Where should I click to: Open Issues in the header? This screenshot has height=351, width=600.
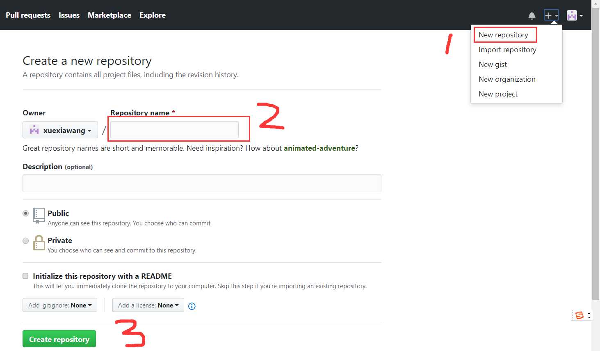click(x=69, y=15)
